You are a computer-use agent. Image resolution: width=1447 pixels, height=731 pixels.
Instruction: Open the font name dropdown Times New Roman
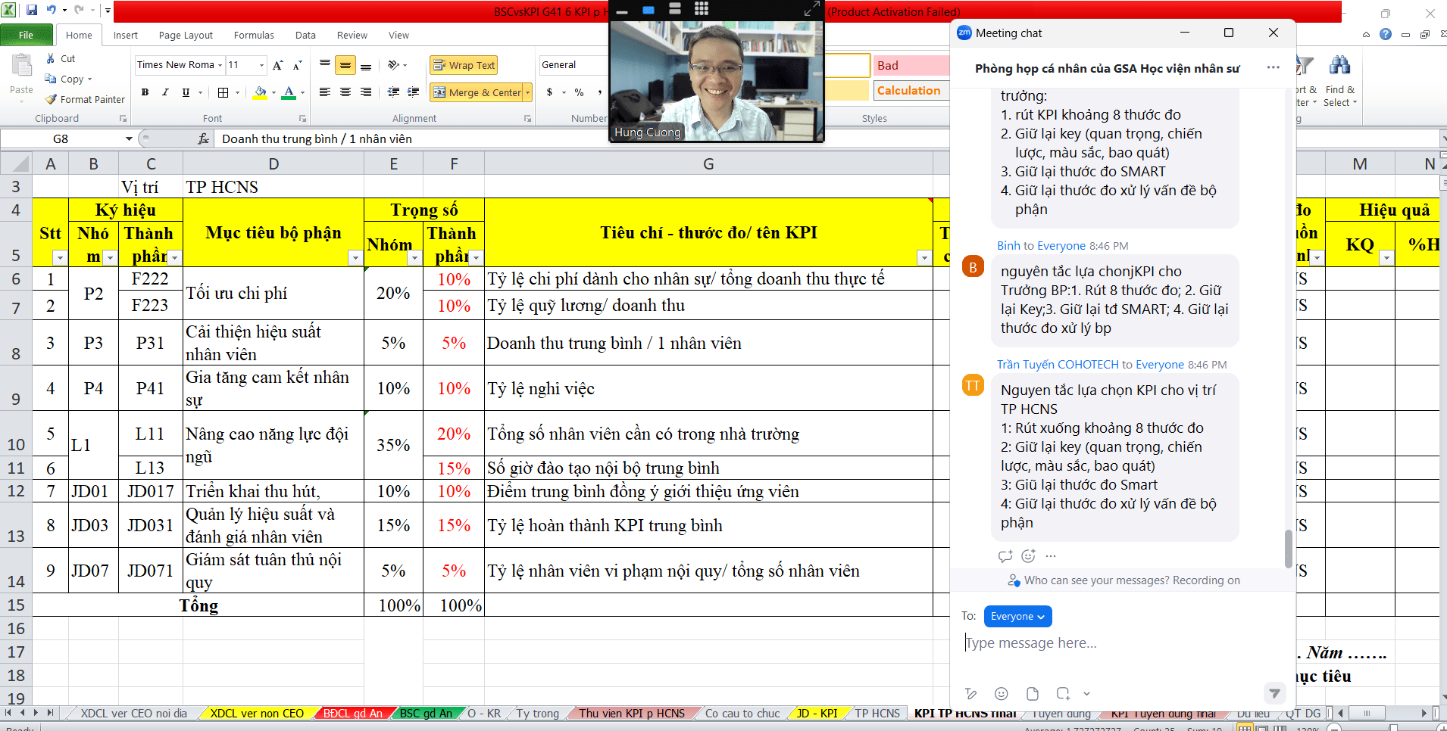(x=220, y=65)
